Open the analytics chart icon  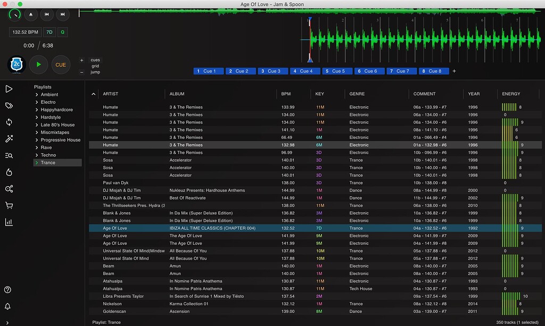tap(9, 221)
